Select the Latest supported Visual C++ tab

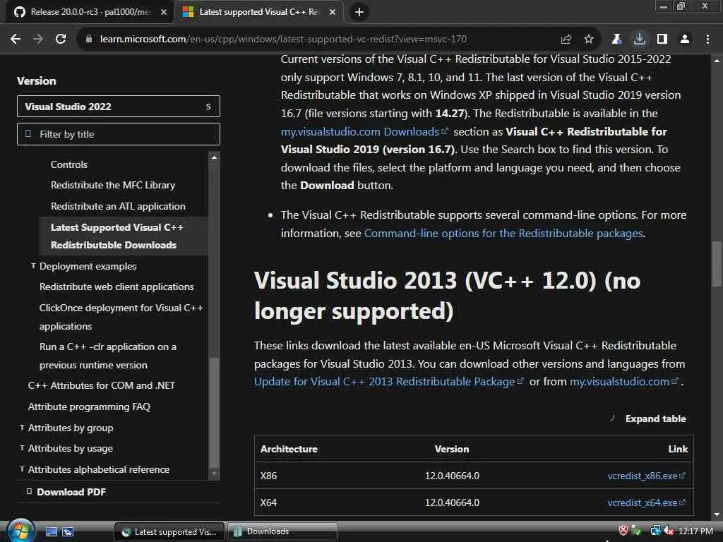coord(258,12)
